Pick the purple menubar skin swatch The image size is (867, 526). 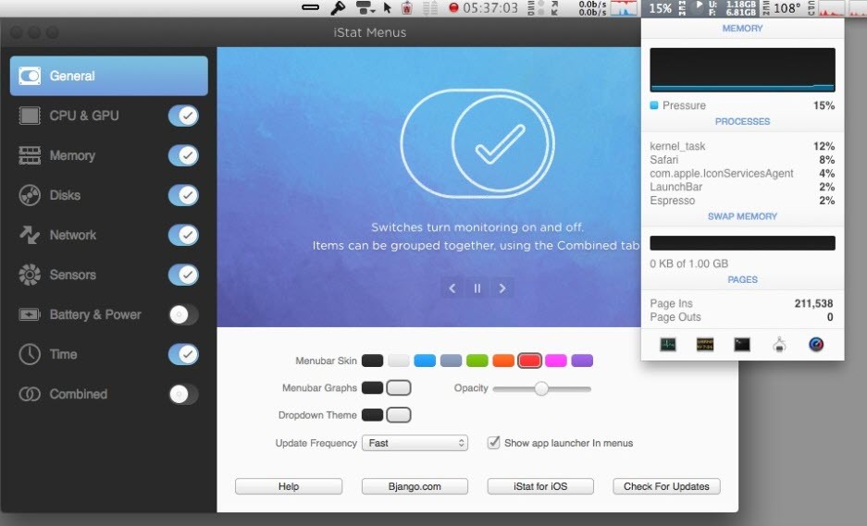(582, 361)
